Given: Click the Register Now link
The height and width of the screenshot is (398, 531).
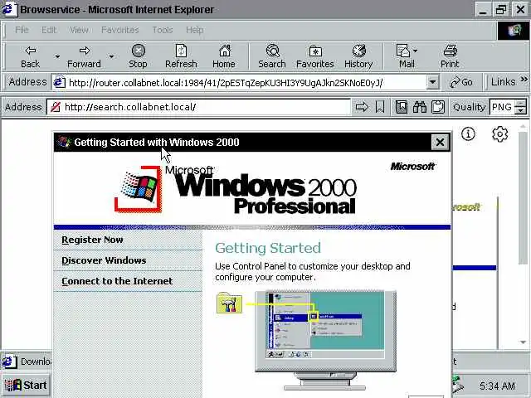Looking at the screenshot, I should 92,240.
